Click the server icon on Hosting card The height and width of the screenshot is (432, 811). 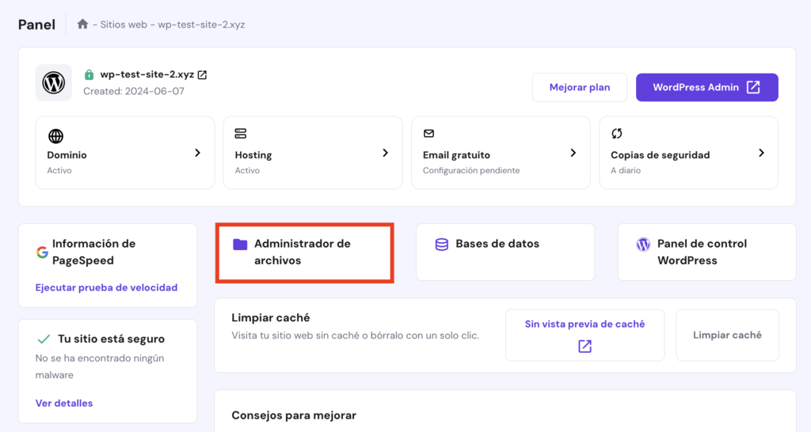pyautogui.click(x=241, y=134)
